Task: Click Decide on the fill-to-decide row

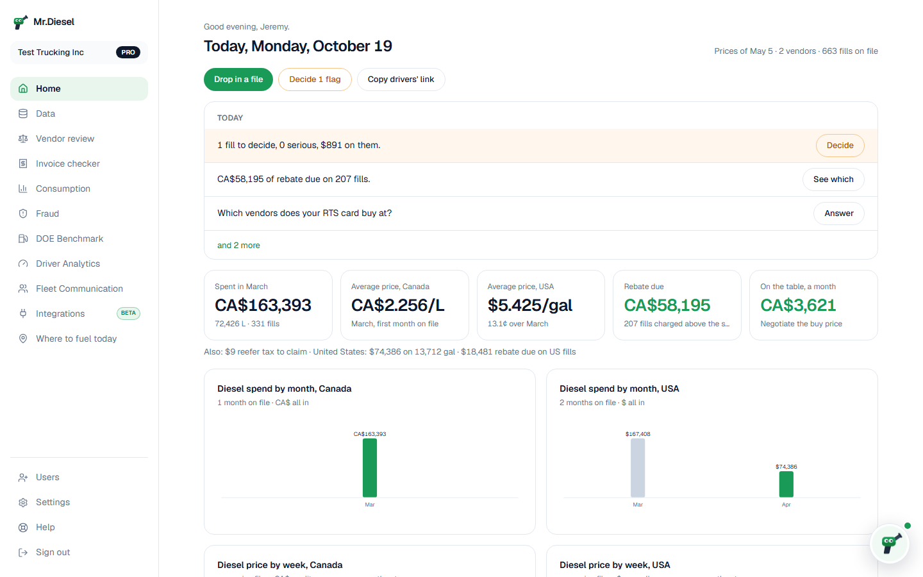Action: (x=840, y=146)
